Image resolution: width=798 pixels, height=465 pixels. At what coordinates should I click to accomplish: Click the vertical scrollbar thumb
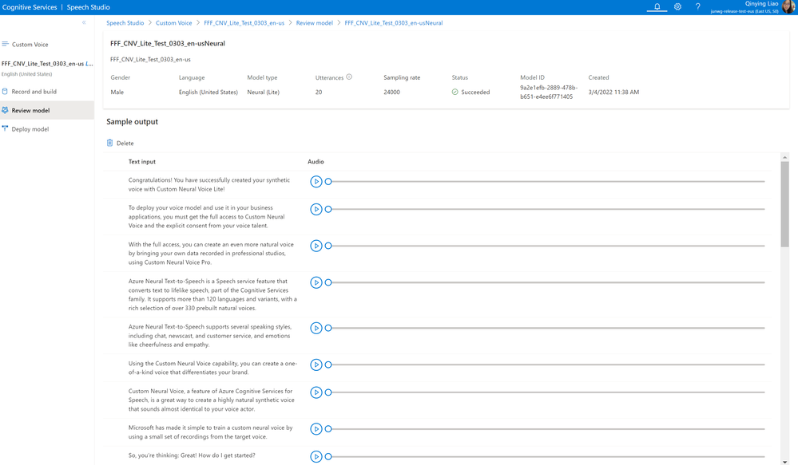point(784,204)
